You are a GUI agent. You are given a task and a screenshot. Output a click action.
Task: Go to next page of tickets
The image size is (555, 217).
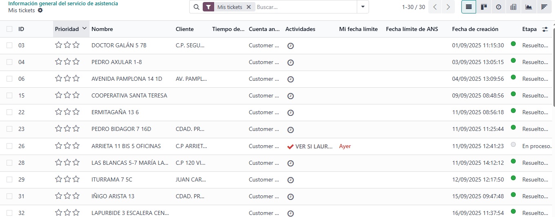pyautogui.click(x=449, y=7)
